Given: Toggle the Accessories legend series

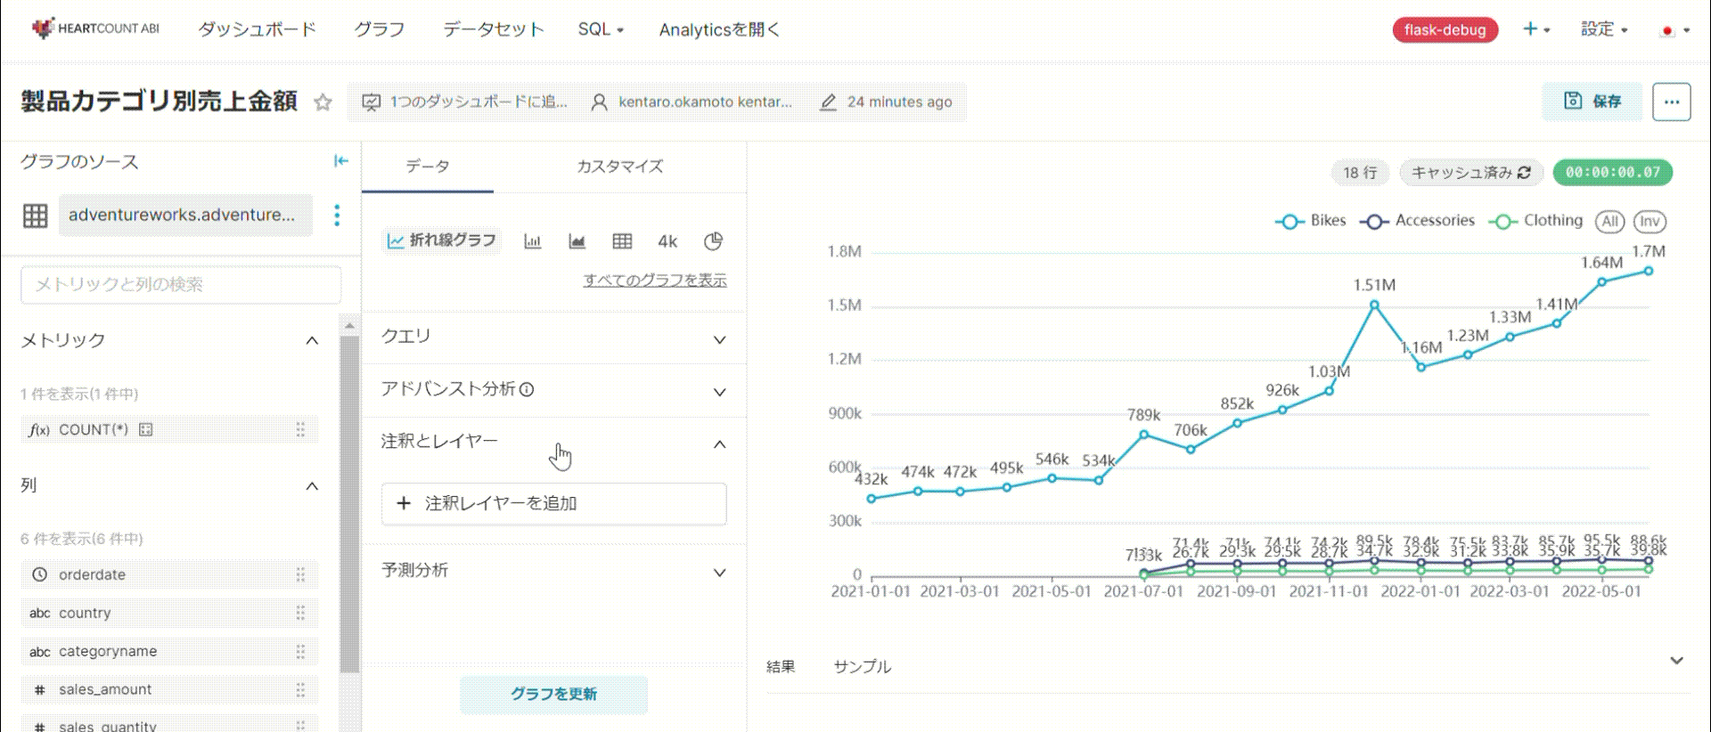Looking at the screenshot, I should click(1418, 221).
